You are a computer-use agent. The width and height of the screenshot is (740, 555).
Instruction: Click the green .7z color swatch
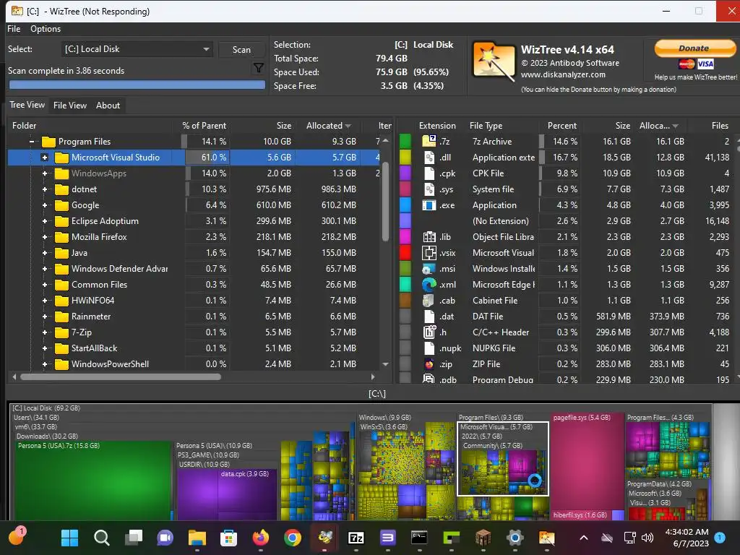point(405,141)
